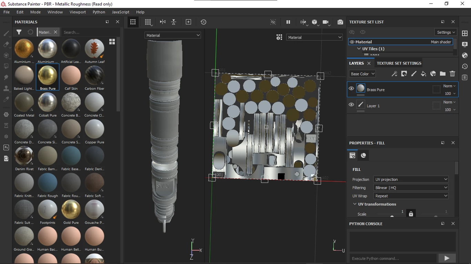Collapse the UV Tiles tree node

pos(359,49)
